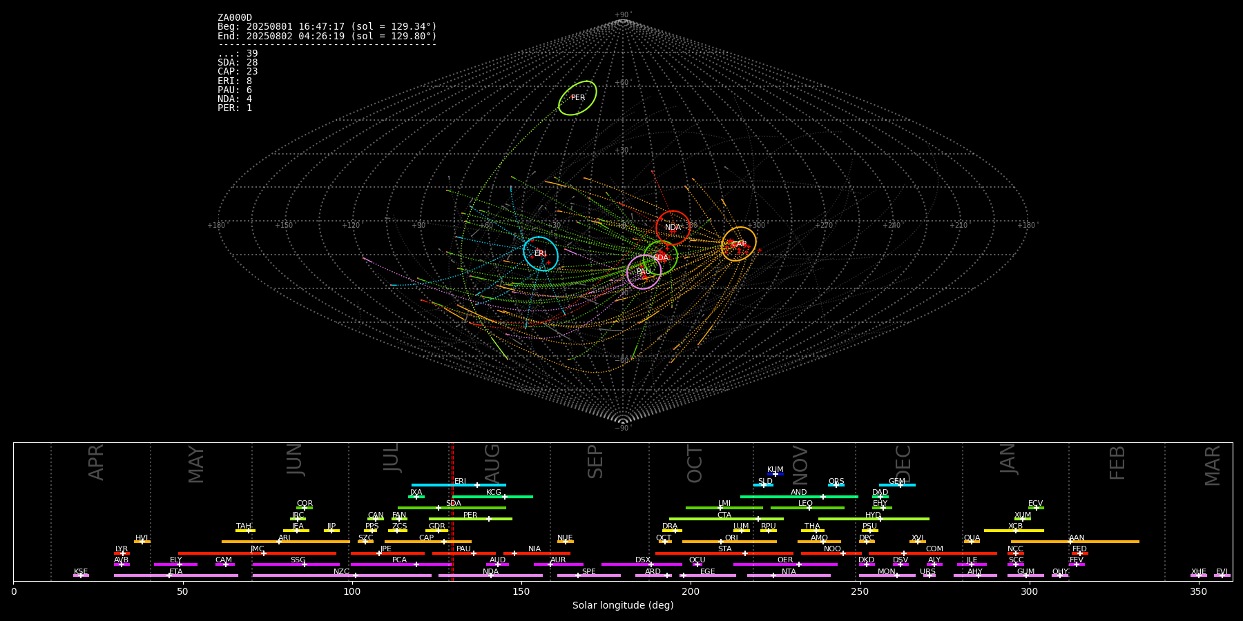Click the DEC month label in timeline
The image size is (1243, 621).
point(903,463)
